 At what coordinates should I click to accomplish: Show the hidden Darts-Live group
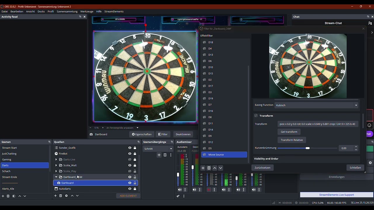(x=130, y=160)
